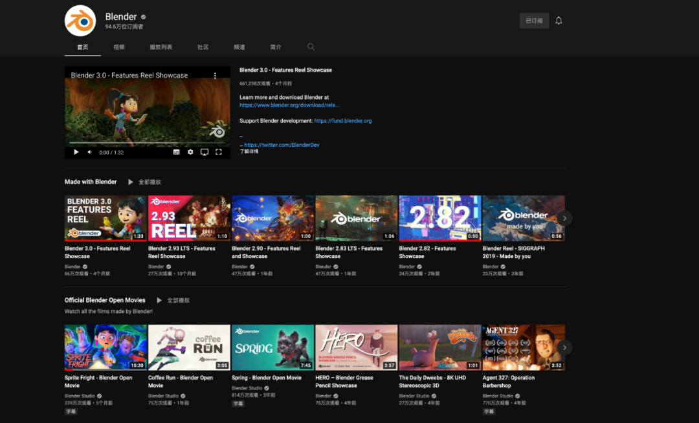Mute the featured video volume icon

89,152
